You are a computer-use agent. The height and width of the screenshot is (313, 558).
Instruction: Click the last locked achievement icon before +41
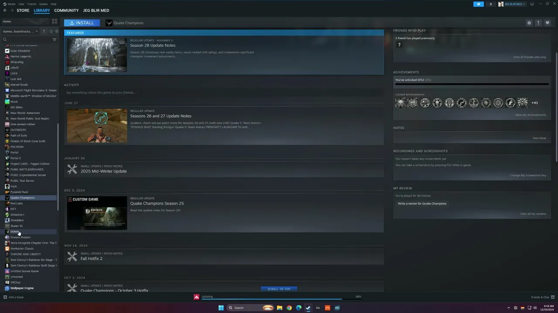tap(522, 103)
